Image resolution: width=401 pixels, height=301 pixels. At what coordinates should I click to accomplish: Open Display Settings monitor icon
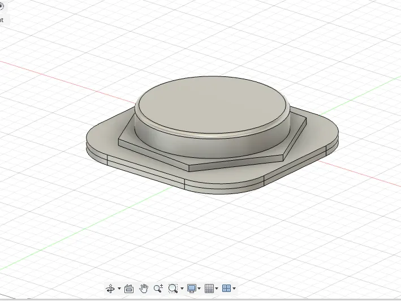(x=192, y=289)
